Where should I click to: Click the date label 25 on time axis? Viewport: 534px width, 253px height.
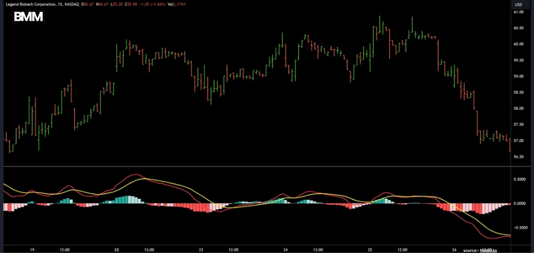pyautogui.click(x=371, y=249)
